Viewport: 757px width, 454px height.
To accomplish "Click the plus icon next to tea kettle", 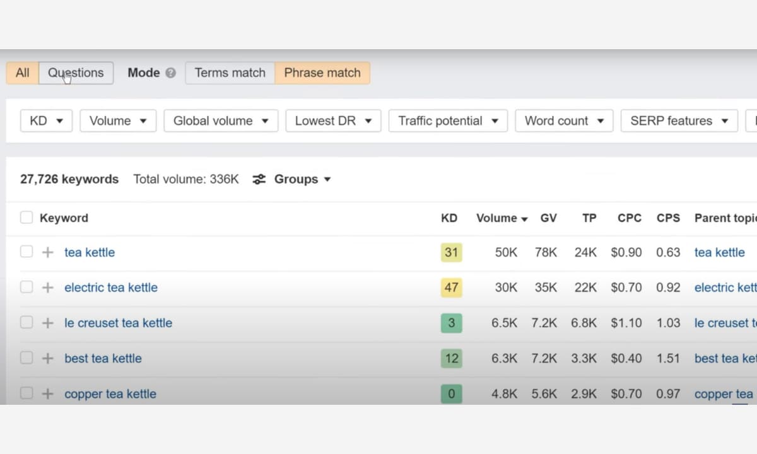I will [x=47, y=252].
